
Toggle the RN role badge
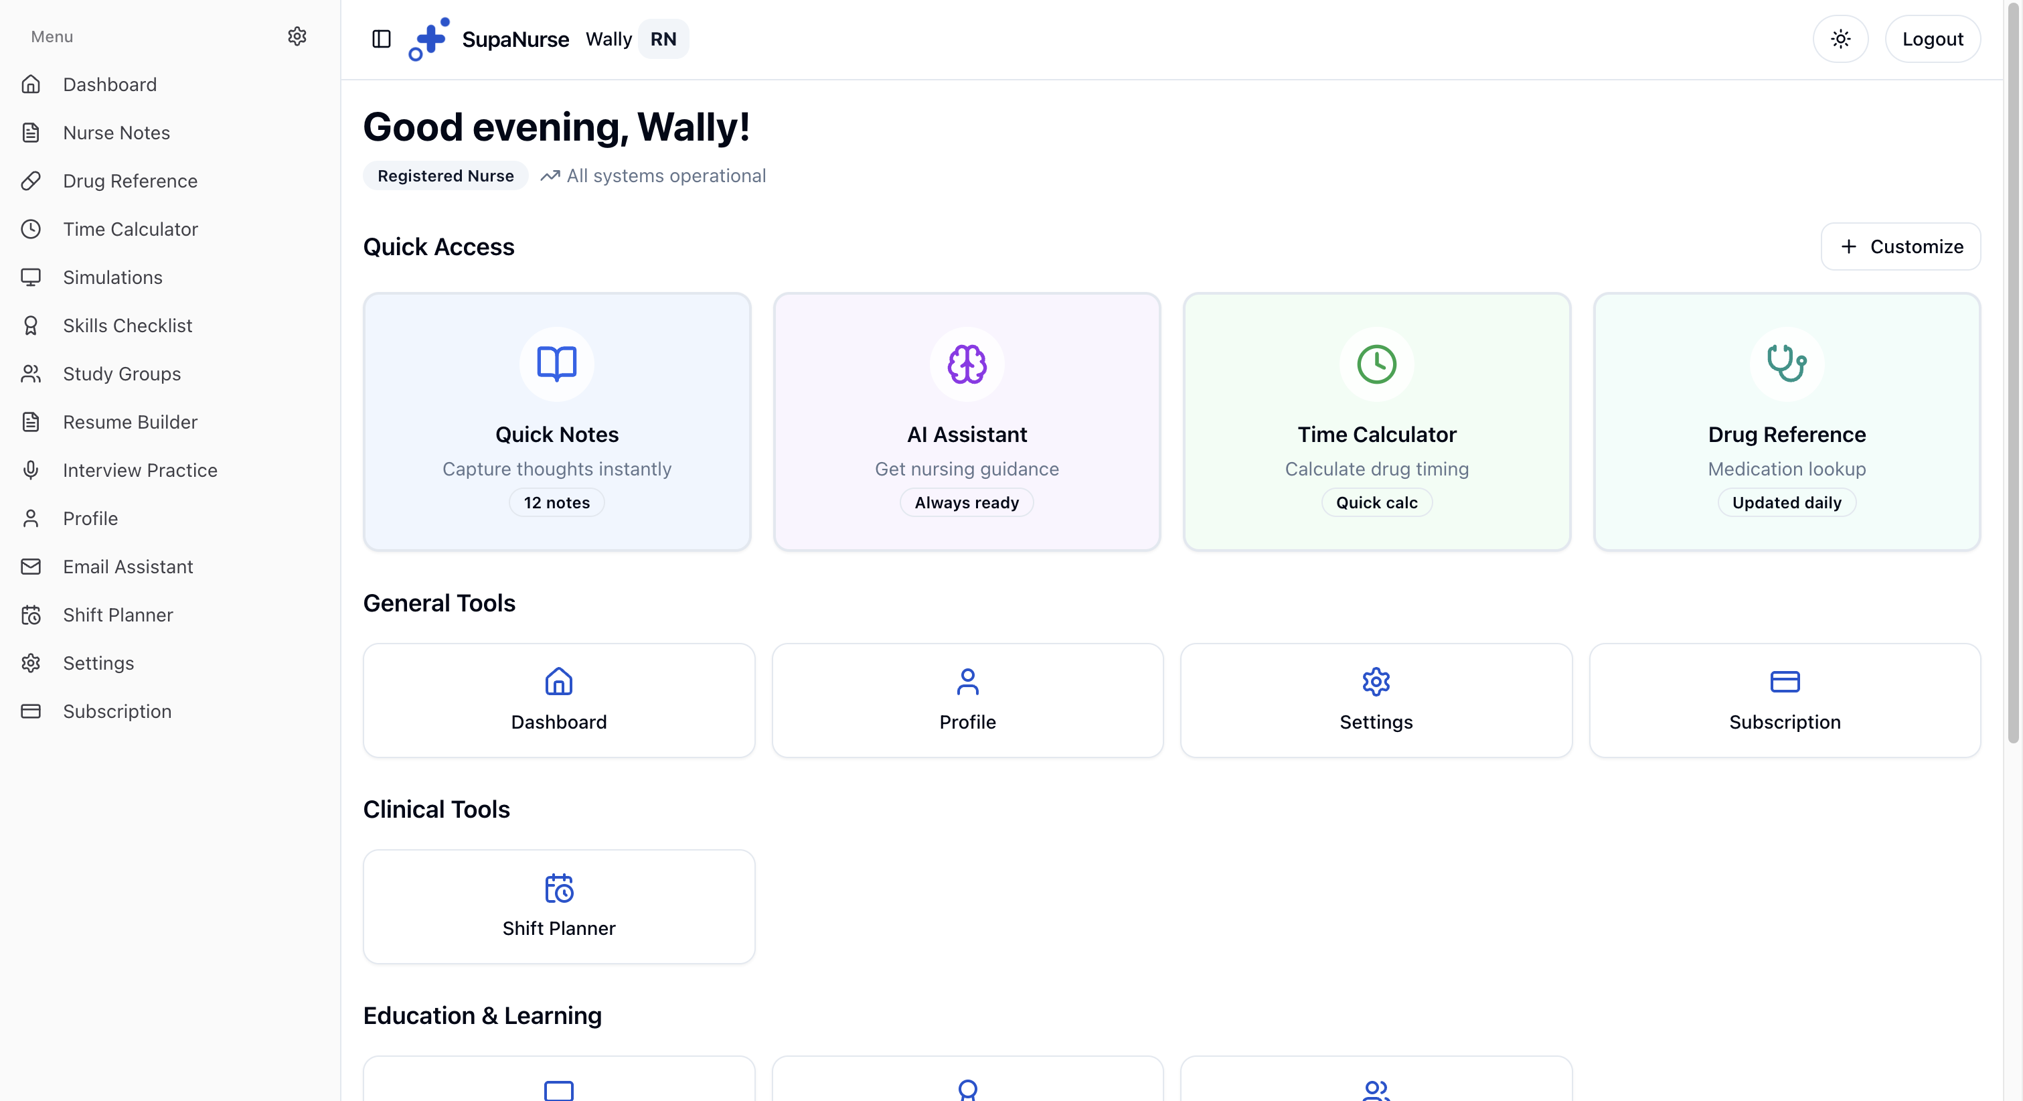coord(663,38)
